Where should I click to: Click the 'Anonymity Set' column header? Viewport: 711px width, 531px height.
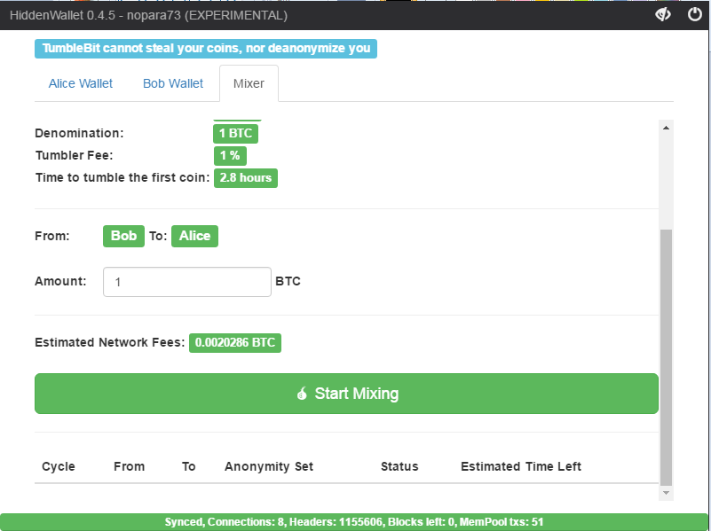pos(269,466)
